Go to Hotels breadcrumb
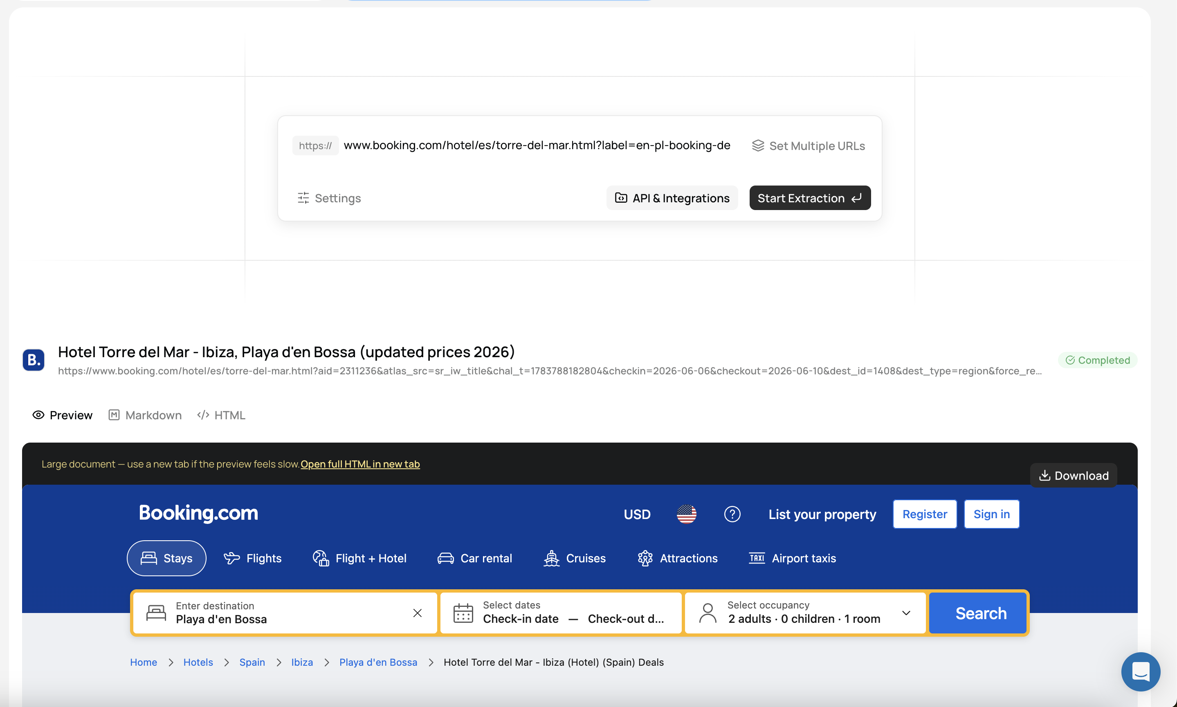Screen dimensions: 1177x707 (198, 662)
